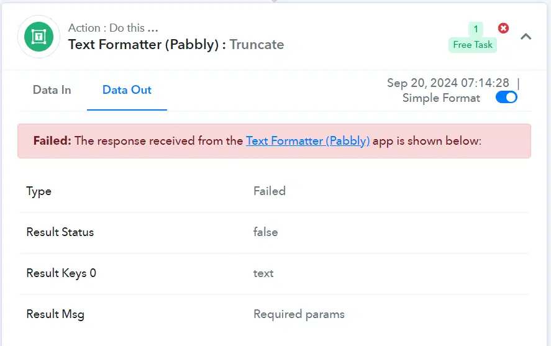Select the Required params message value
Image resolution: width=551 pixels, height=346 pixels.
[x=299, y=314]
